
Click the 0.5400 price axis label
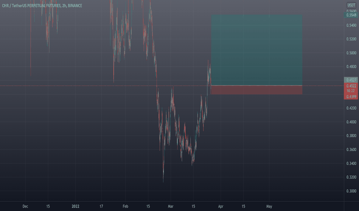coord(351,25)
